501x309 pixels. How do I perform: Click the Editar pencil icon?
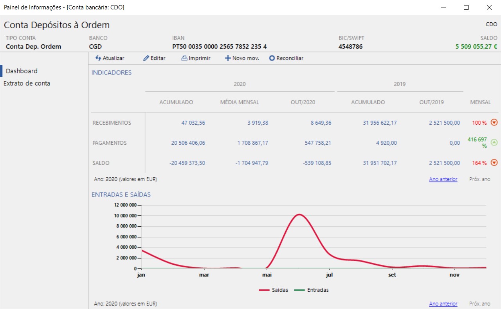point(146,58)
